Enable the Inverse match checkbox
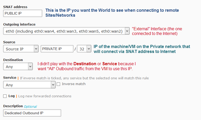Viewport: 201px width, 120px height. click(x=59, y=84)
